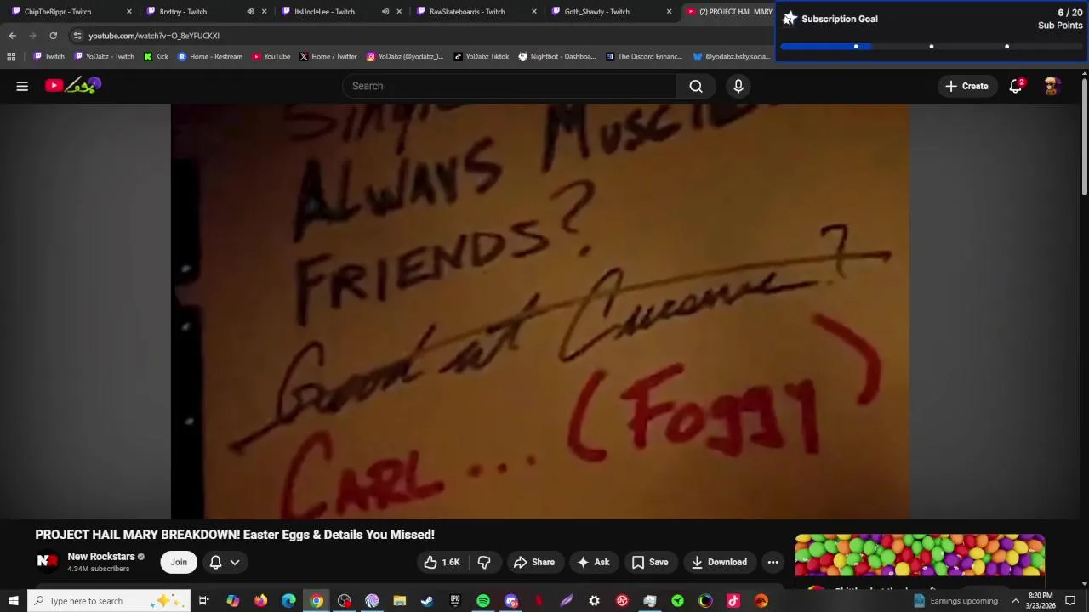This screenshot has width=1089, height=612.
Task: Show hidden system tray icons
Action: (1015, 601)
